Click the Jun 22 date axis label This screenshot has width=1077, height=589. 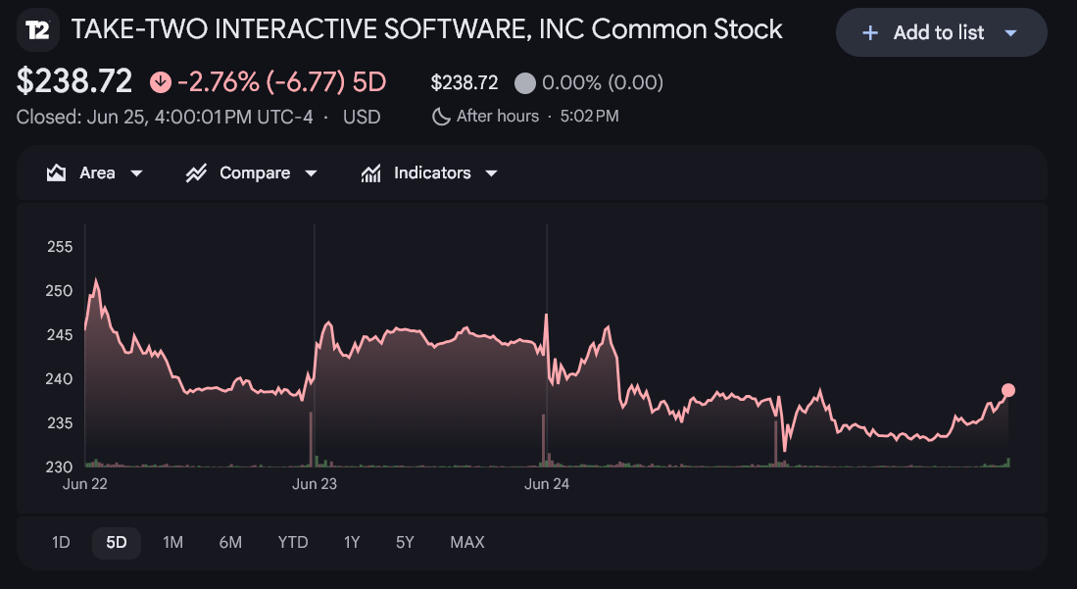click(85, 484)
